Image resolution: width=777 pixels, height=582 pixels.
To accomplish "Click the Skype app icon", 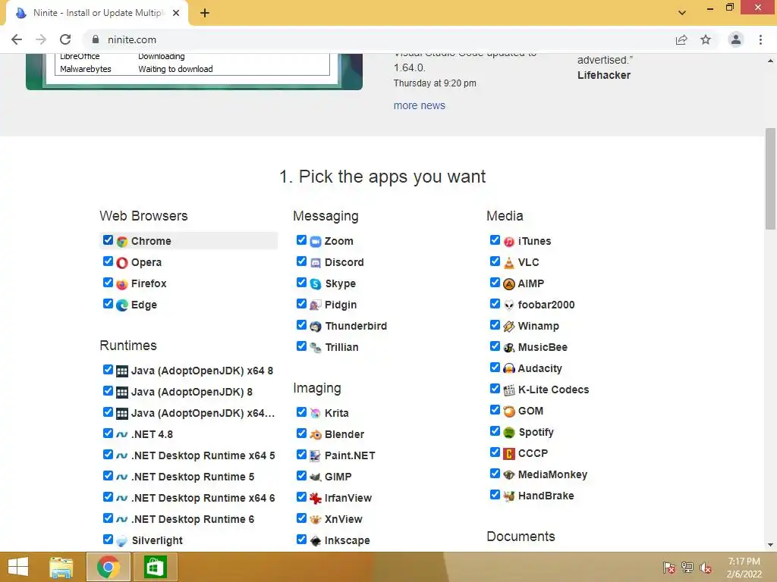I will [316, 284].
